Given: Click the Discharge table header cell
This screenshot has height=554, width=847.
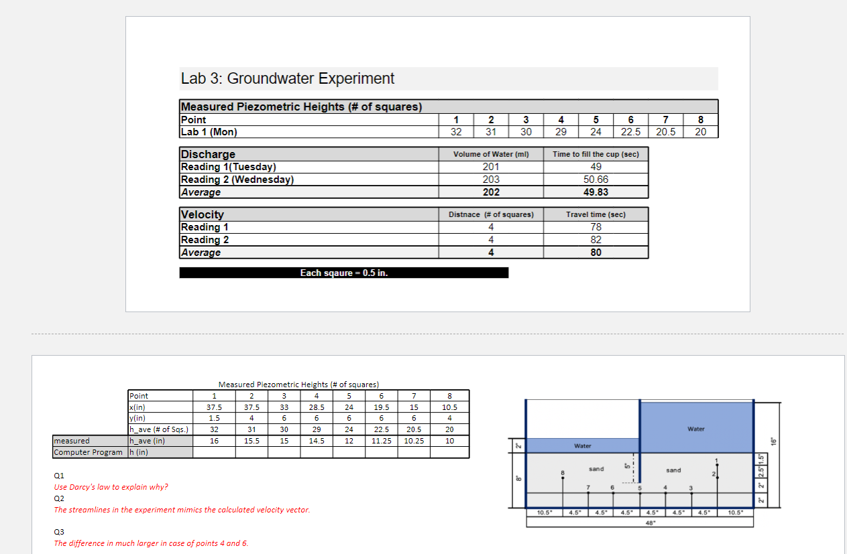Looking at the screenshot, I should (208, 154).
